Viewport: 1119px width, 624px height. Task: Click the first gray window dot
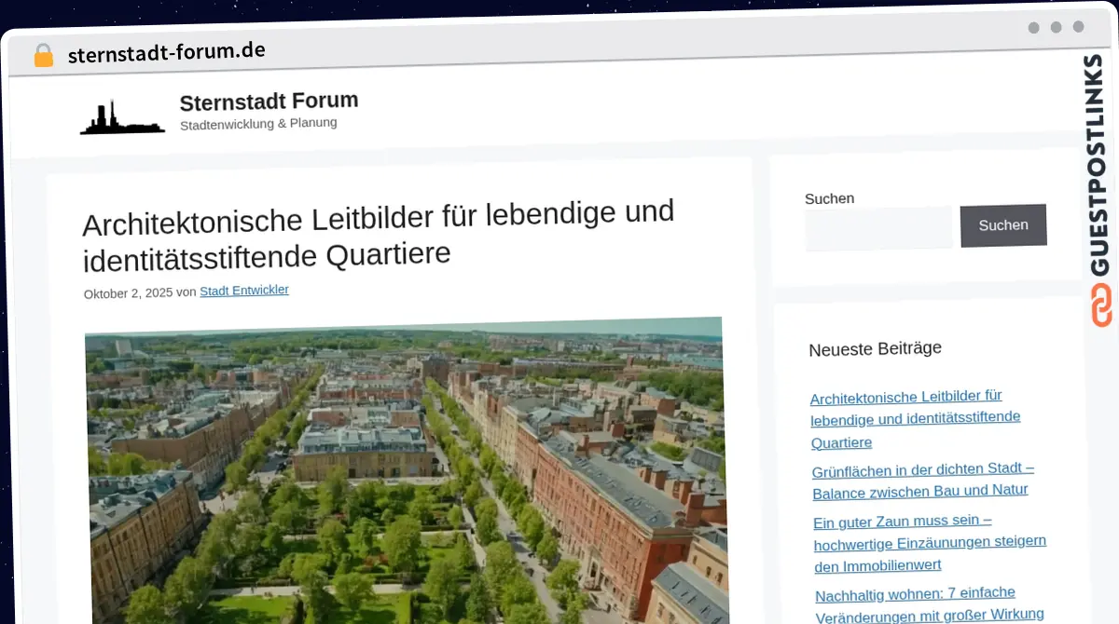(1033, 28)
